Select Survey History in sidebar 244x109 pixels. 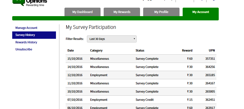click(x=34, y=35)
